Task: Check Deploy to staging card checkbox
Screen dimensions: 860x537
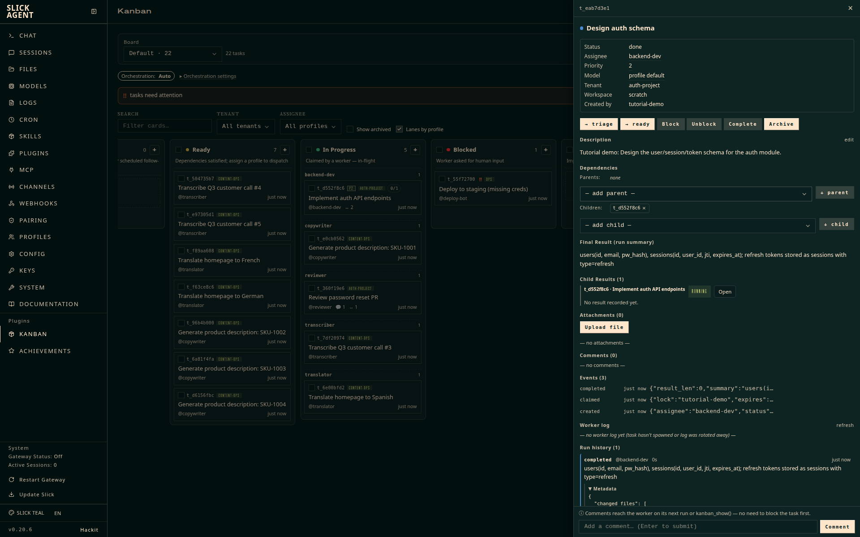Action: click(442, 179)
